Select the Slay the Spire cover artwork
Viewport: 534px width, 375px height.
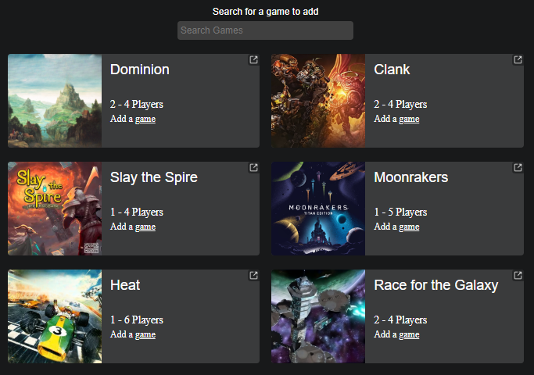(x=55, y=209)
